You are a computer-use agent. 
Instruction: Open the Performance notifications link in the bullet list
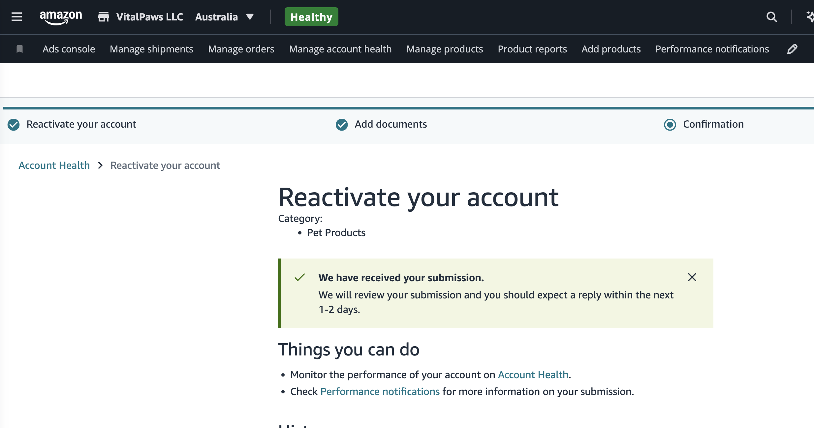pos(380,391)
